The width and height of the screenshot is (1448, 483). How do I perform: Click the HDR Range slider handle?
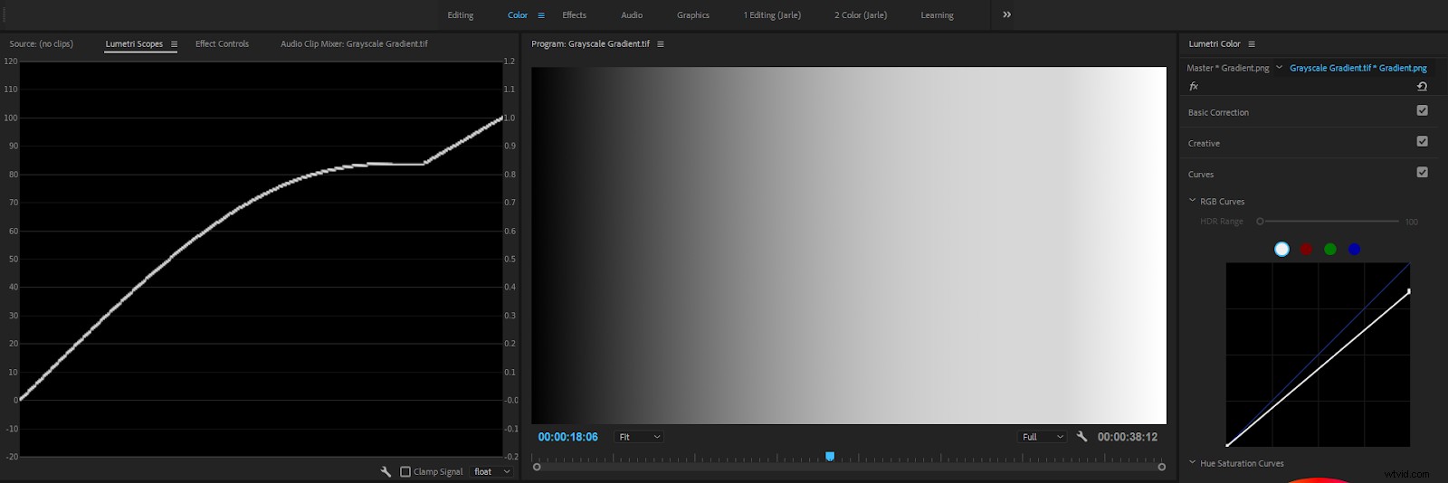pyautogui.click(x=1260, y=221)
